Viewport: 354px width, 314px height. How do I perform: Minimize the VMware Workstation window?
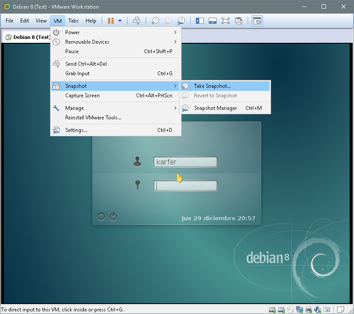pos(304,6)
